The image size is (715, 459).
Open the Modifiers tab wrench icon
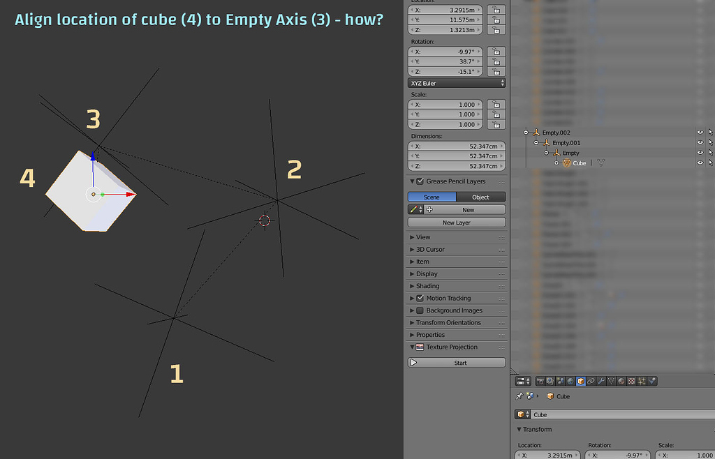pos(601,381)
